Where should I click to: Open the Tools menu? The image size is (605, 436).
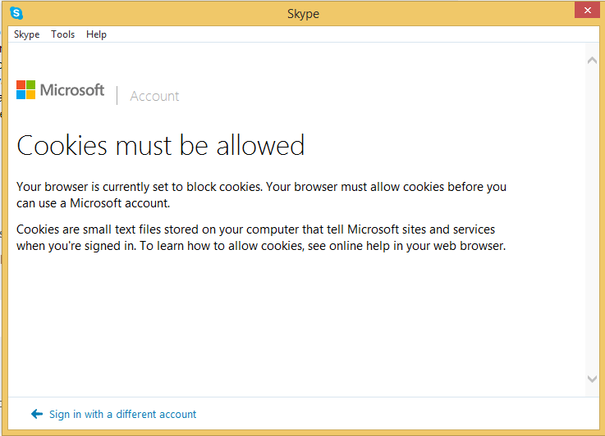[62, 34]
